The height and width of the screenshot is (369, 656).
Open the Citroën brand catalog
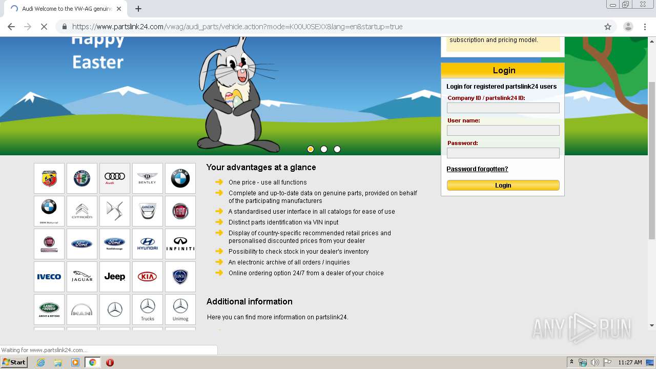82,211
